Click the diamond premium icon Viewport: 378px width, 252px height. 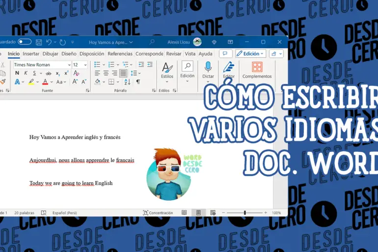click(x=214, y=42)
